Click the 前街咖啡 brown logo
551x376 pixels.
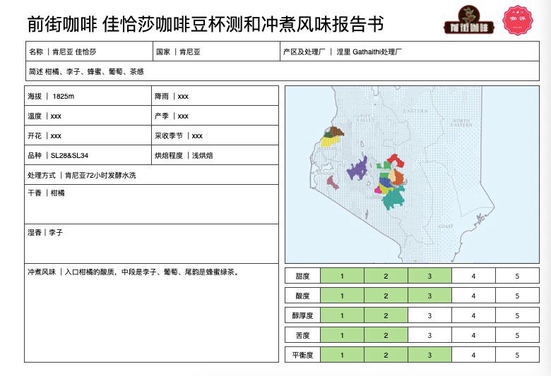click(x=467, y=20)
